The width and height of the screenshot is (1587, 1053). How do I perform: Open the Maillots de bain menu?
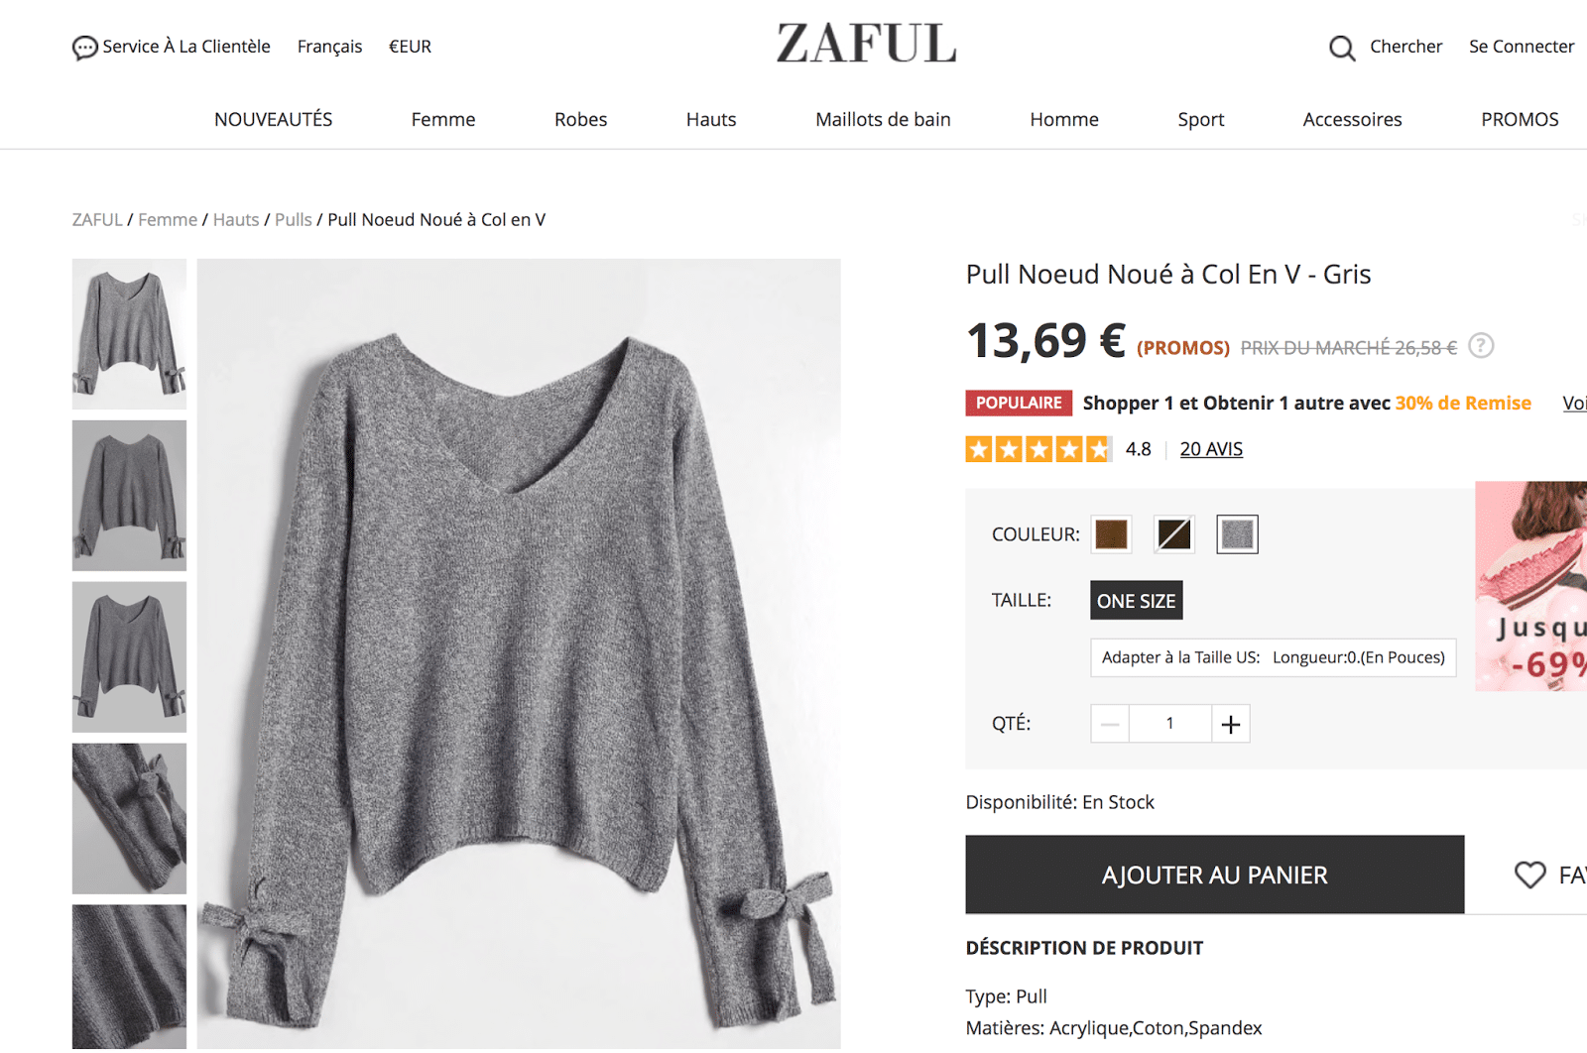(x=883, y=120)
